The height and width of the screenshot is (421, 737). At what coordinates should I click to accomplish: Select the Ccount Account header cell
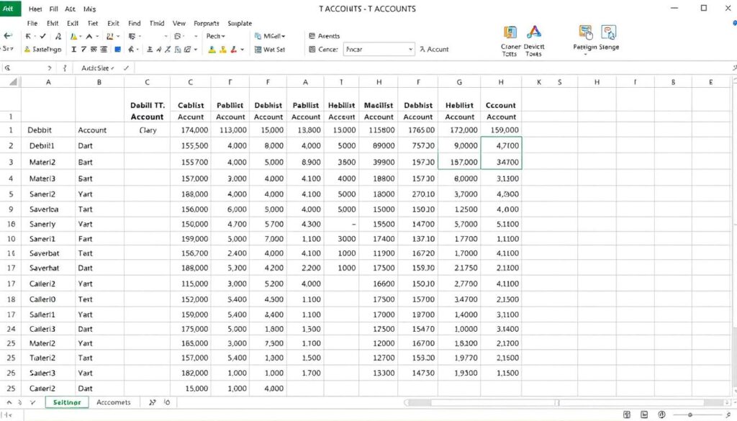[x=501, y=112]
